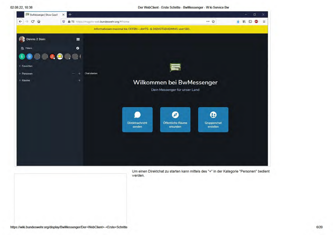The height and width of the screenshot is (235, 333).
Task: Select the "BwMessenger | Show Case1" tab
Action: pos(43,14)
